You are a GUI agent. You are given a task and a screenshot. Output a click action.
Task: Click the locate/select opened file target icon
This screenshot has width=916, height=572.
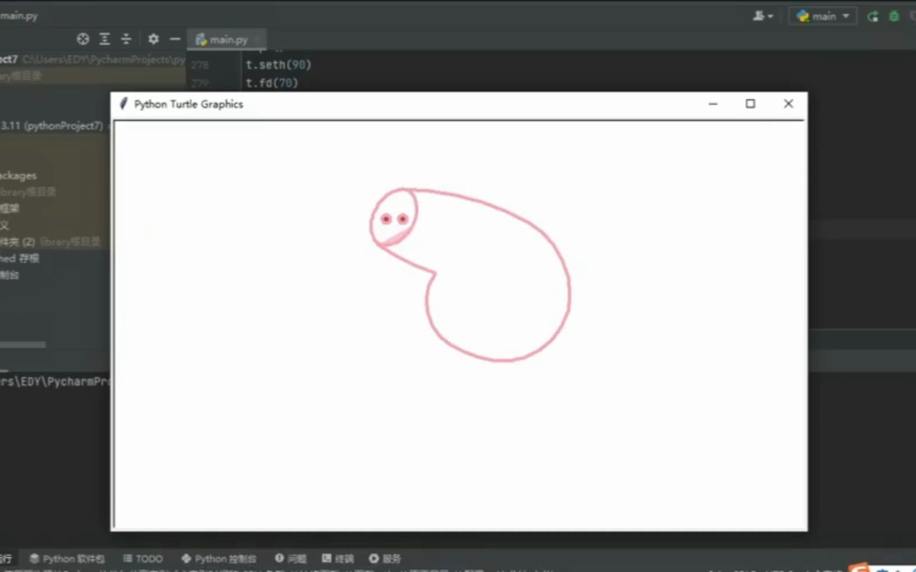(83, 39)
